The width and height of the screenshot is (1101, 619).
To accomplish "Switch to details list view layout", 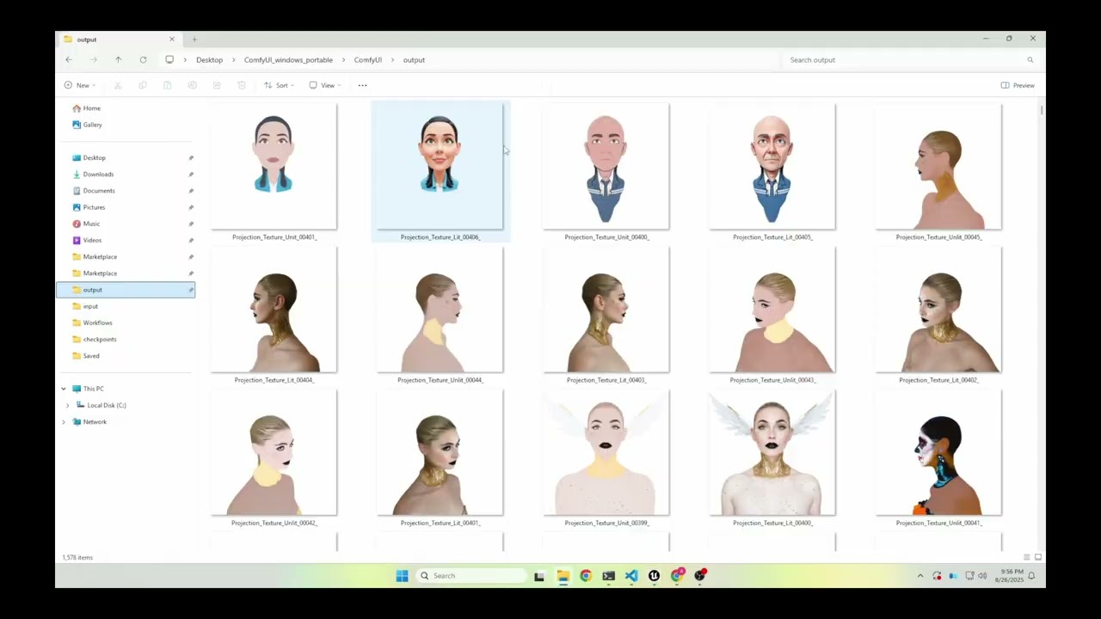I will point(1026,557).
